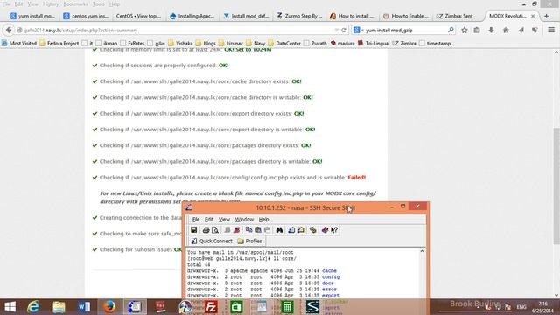The image size is (560, 315).
Task: Open the Profiles dropdown in SSH window
Action: tap(249, 241)
